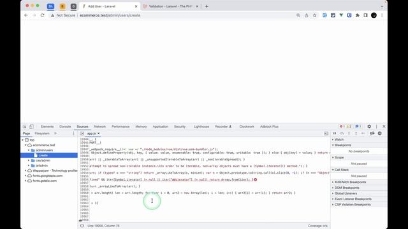Expand Event Listener Breakpoints section
Image resolution: width=408 pixels, height=229 pixels.
coord(359,199)
